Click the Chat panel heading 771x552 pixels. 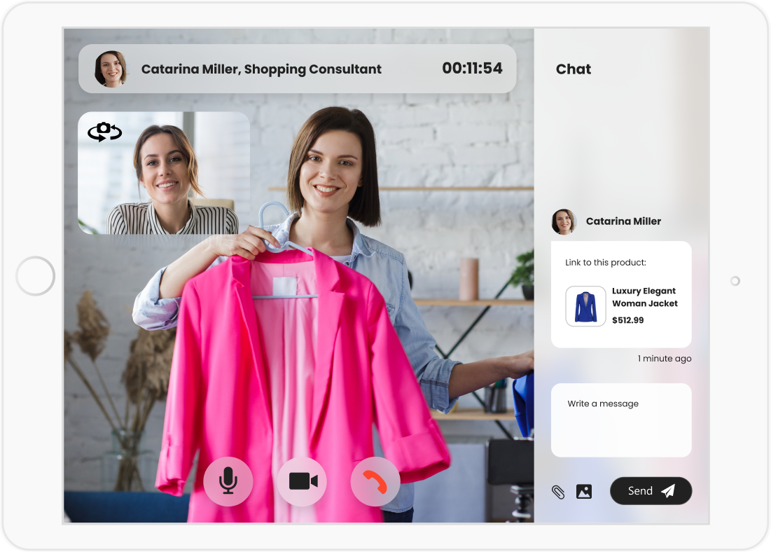coord(574,69)
